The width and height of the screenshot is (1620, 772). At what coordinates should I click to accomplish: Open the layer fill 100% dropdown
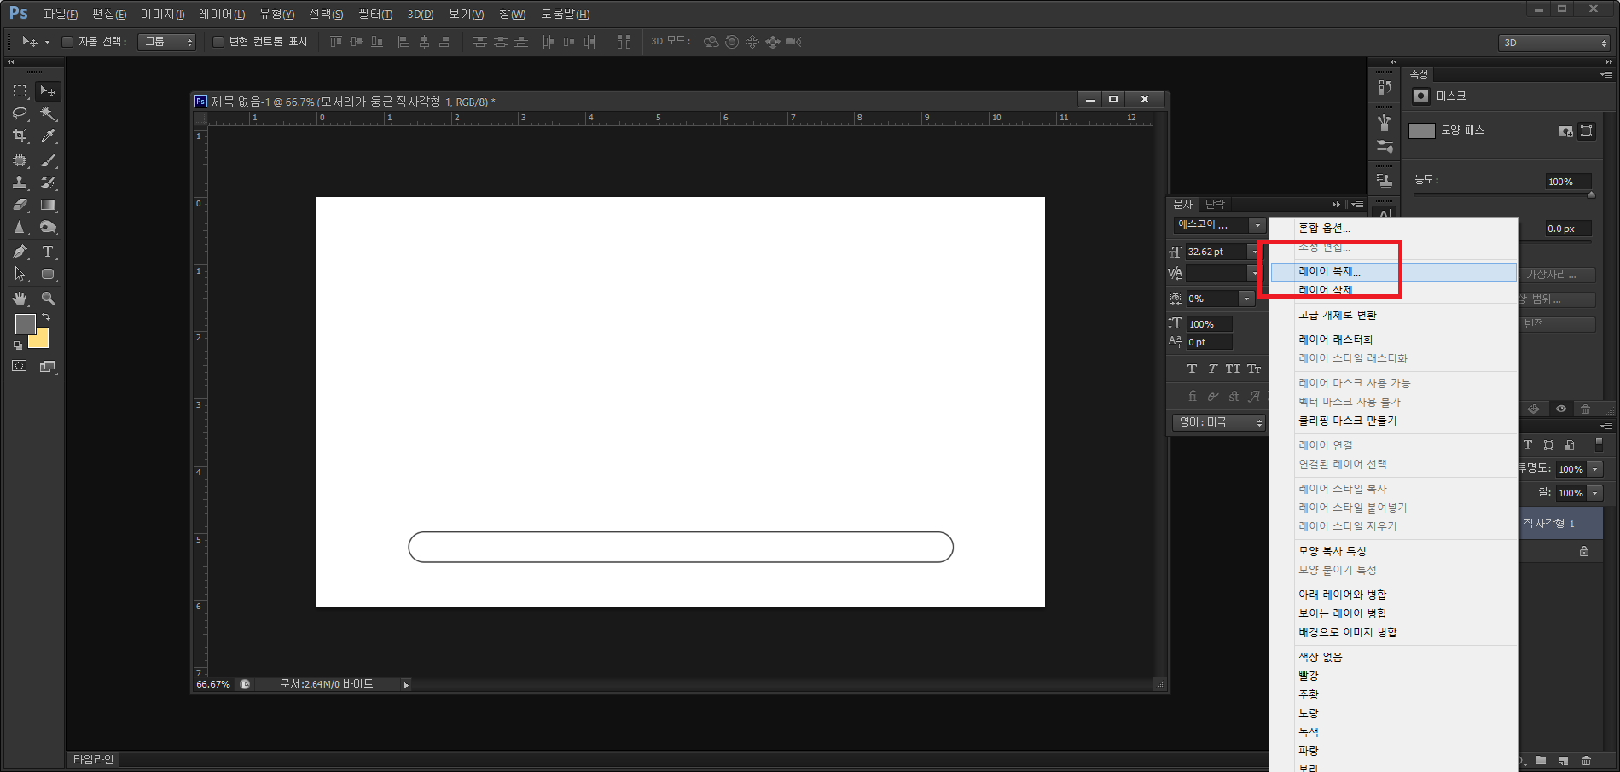coord(1595,493)
